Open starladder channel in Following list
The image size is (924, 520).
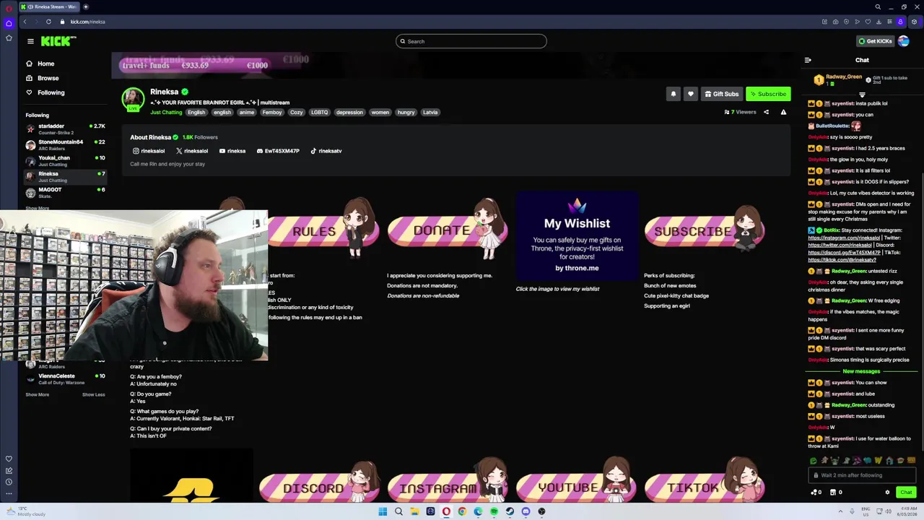pos(65,129)
